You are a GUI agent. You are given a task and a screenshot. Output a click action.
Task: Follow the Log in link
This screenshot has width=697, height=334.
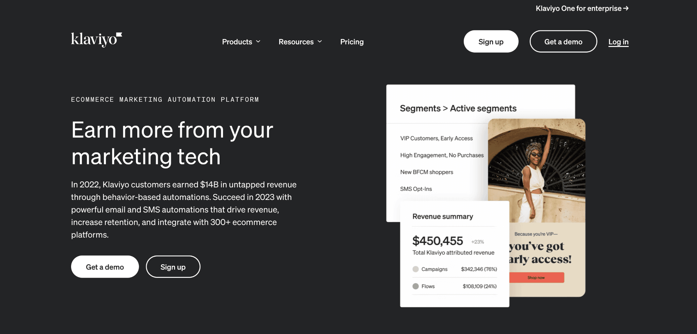point(618,42)
